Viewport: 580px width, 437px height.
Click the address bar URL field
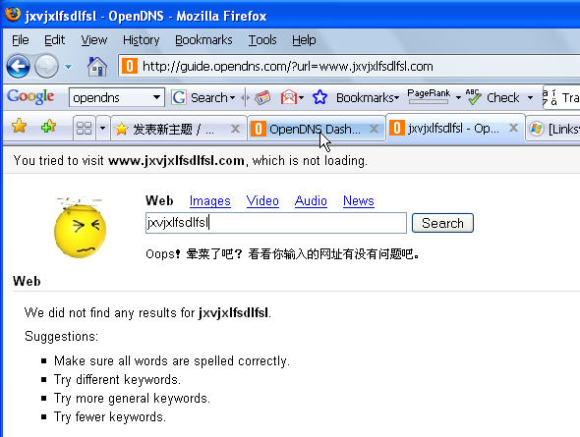point(348,66)
